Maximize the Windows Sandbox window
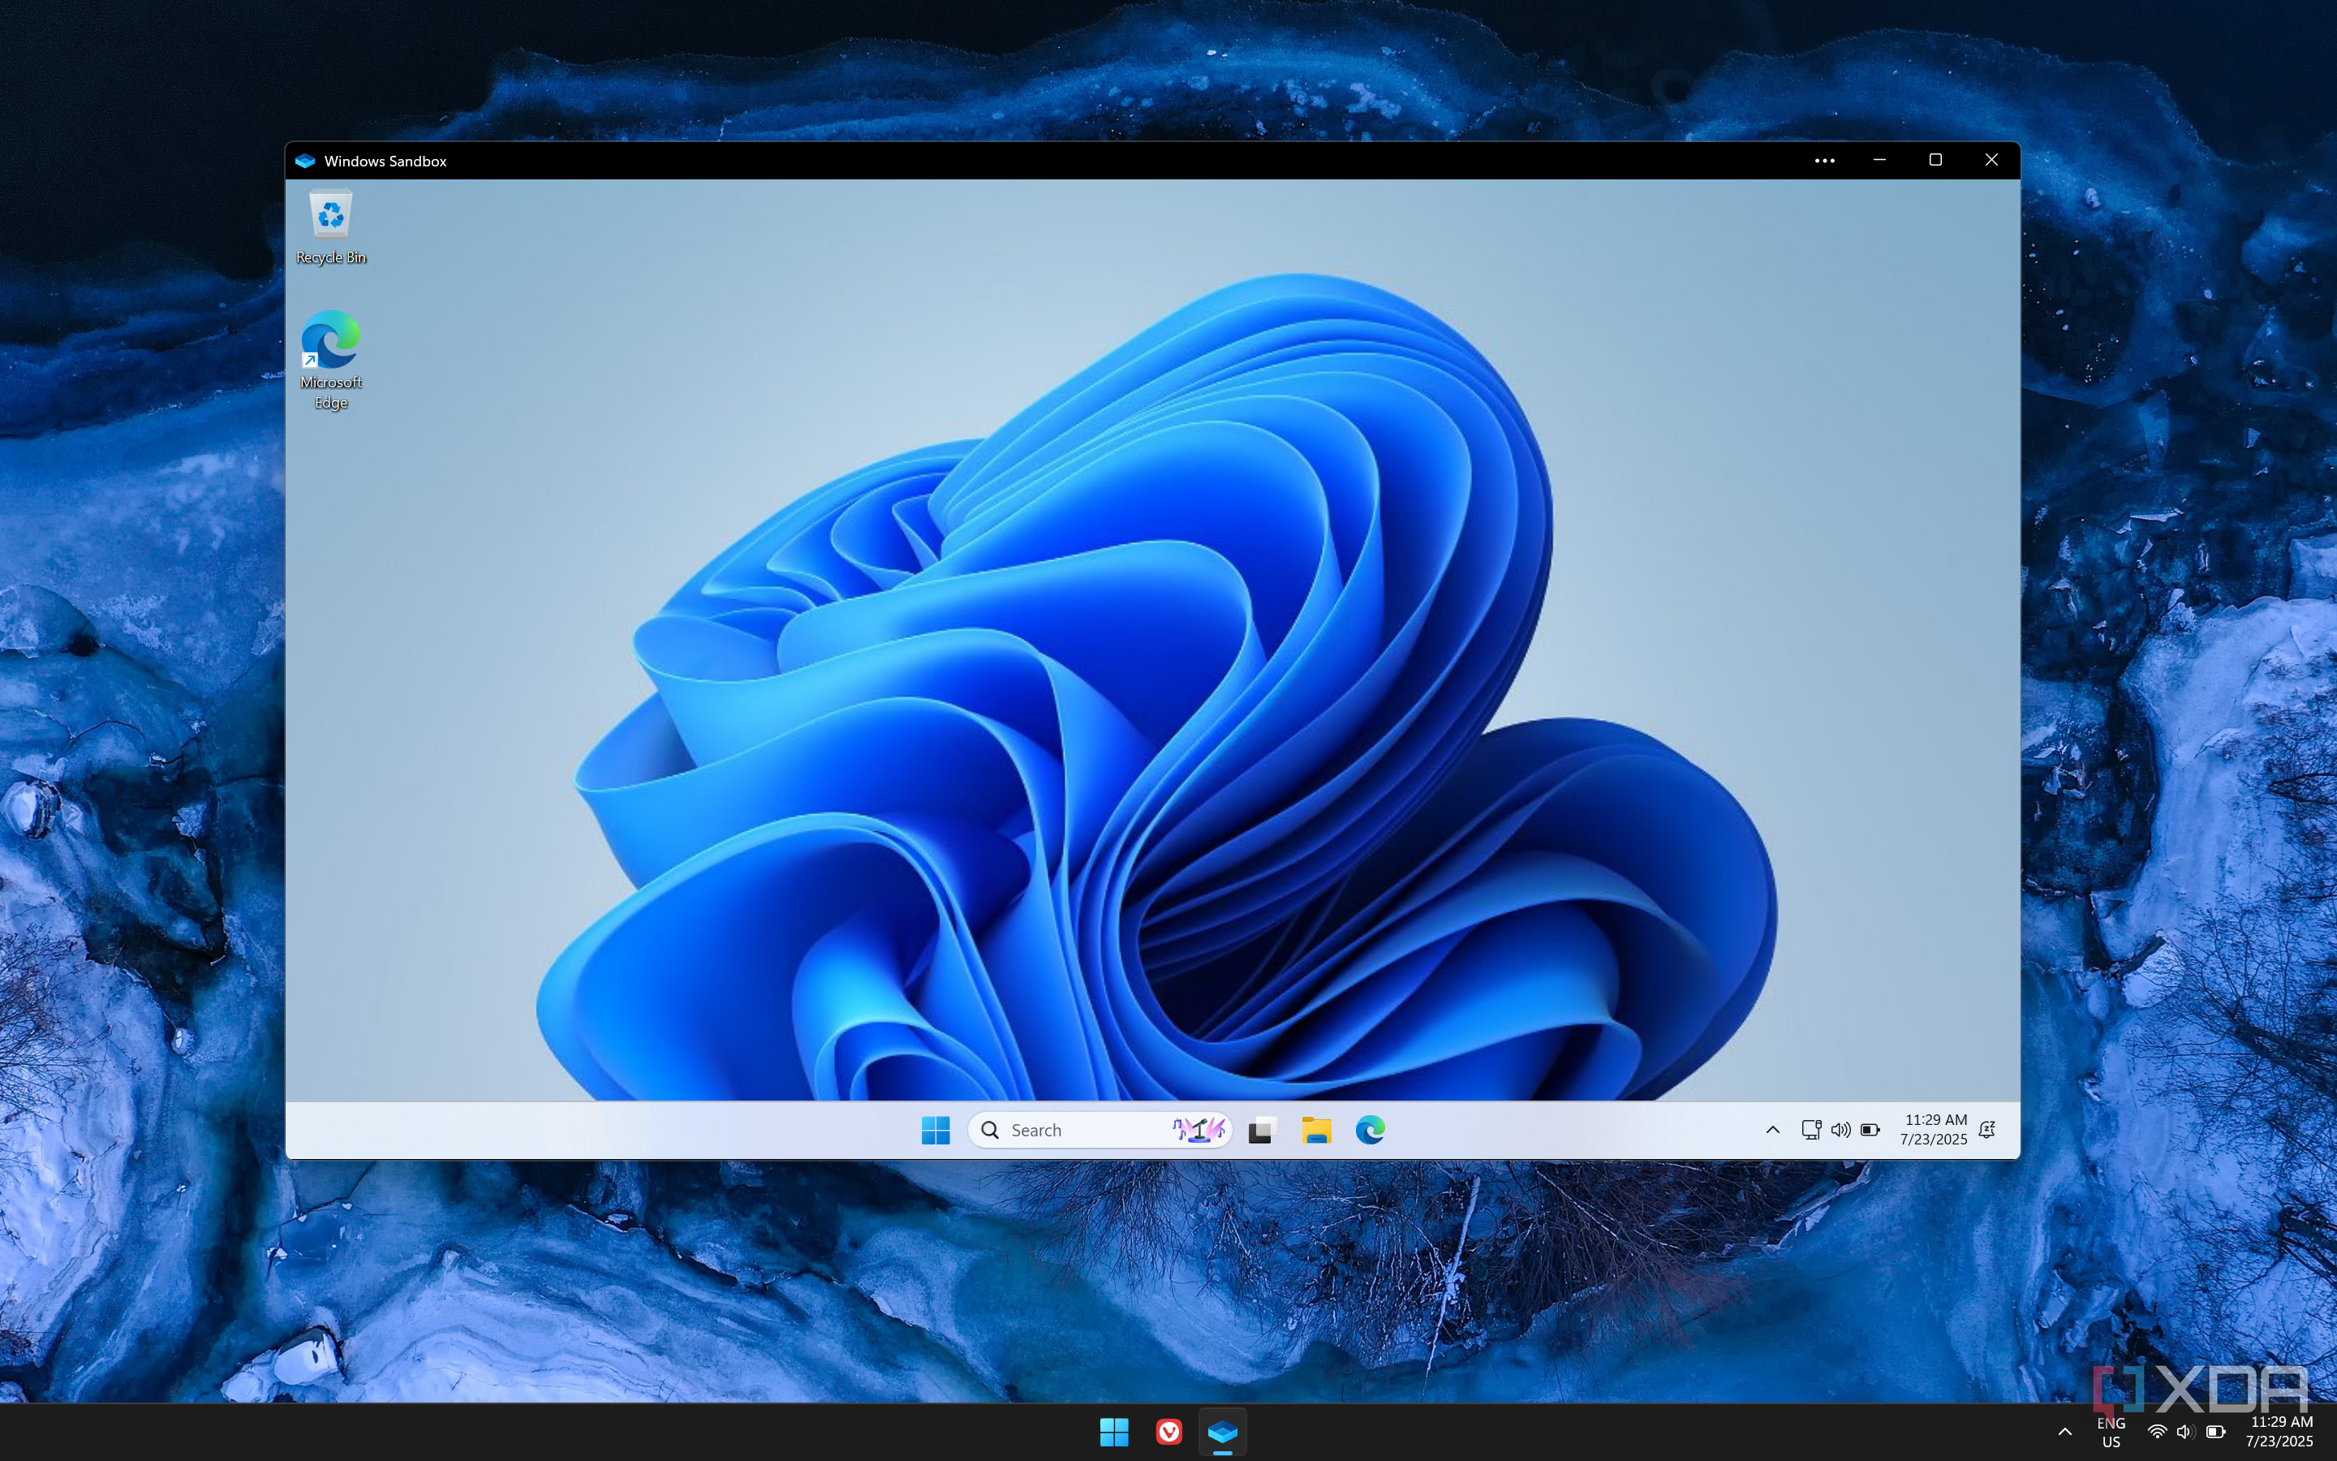Viewport: 2337px width, 1461px height. [x=1935, y=161]
